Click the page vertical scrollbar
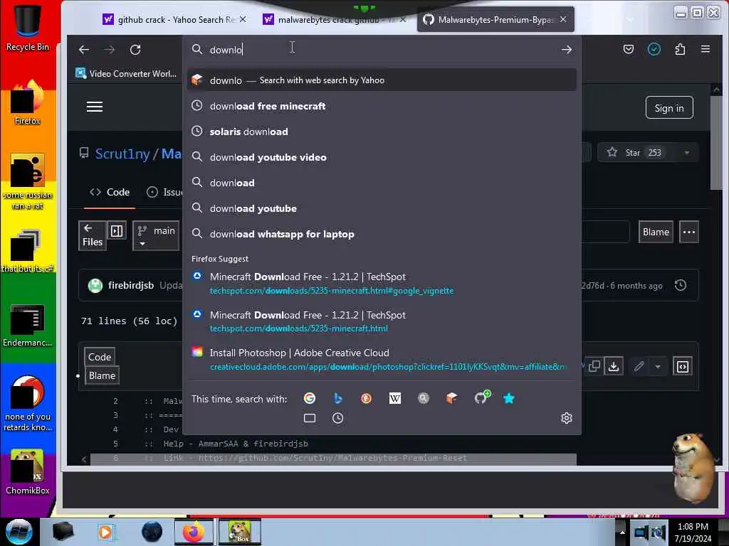This screenshot has height=546, width=729. [716, 141]
